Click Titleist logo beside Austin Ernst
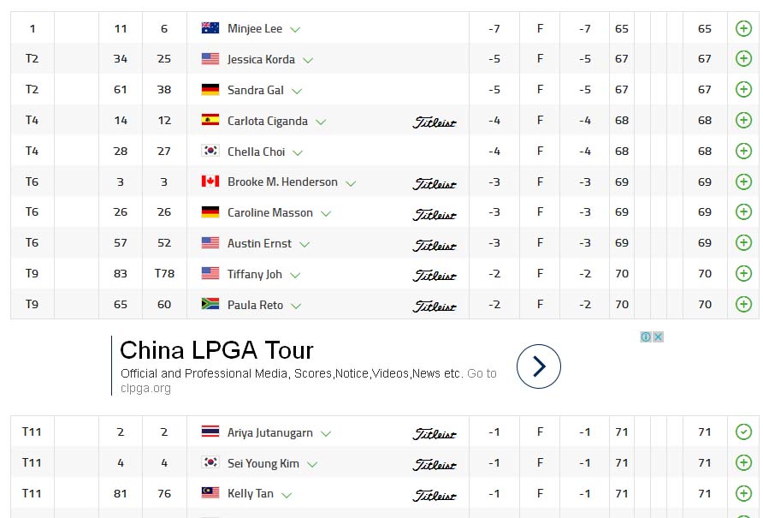The height and width of the screenshot is (518, 763). point(435,245)
